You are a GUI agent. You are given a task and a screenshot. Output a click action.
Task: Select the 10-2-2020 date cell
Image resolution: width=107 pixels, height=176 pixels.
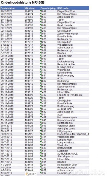tap(12, 17)
